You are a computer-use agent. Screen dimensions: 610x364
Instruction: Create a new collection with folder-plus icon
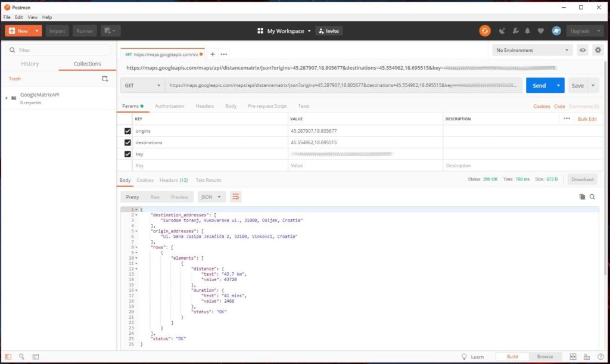coord(105,79)
